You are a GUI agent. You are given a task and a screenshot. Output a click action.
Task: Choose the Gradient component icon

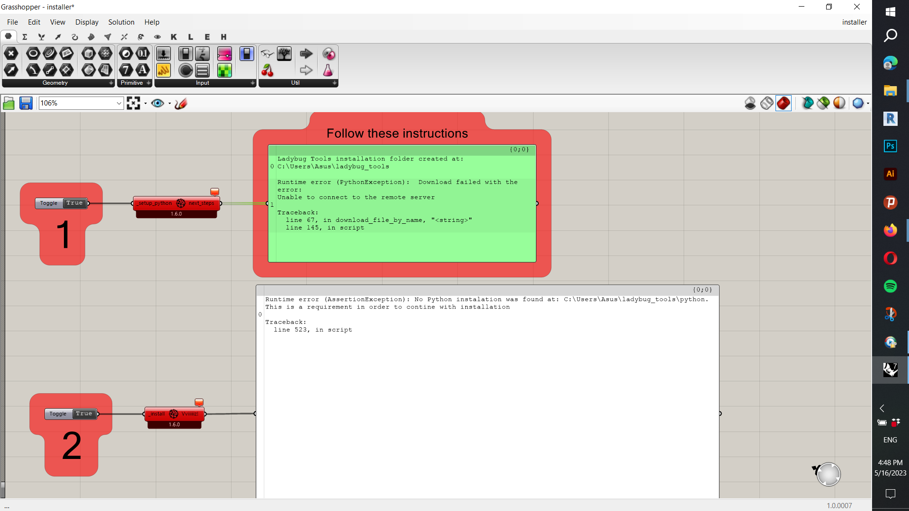(224, 53)
